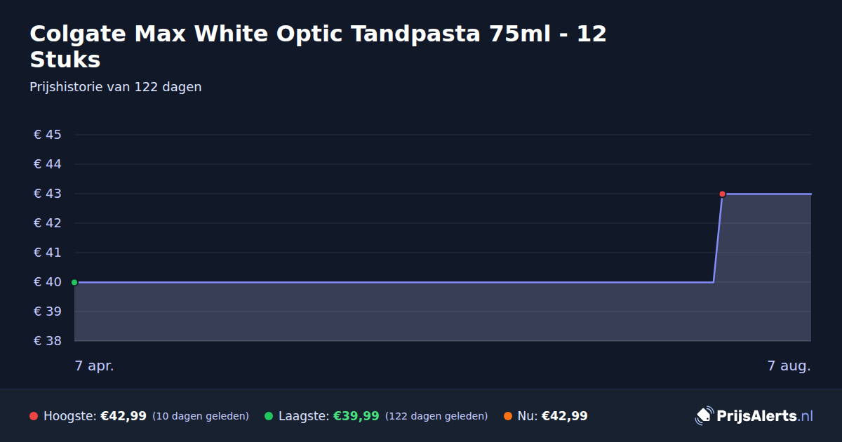Click the 10 dagen geleden note
Image resolution: width=842 pixels, height=442 pixels.
click(x=201, y=416)
